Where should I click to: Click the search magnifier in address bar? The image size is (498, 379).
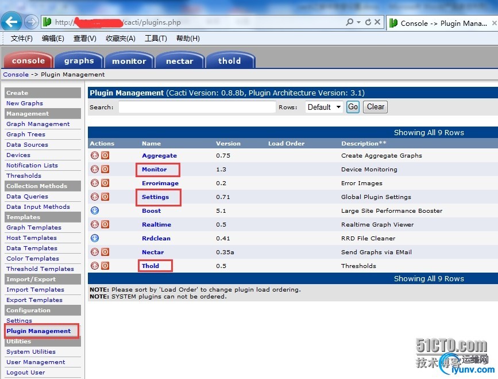pyautogui.click(x=349, y=22)
